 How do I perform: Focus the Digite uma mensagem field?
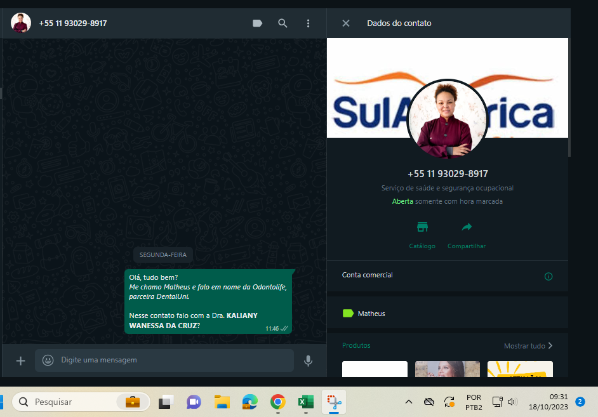click(164, 361)
